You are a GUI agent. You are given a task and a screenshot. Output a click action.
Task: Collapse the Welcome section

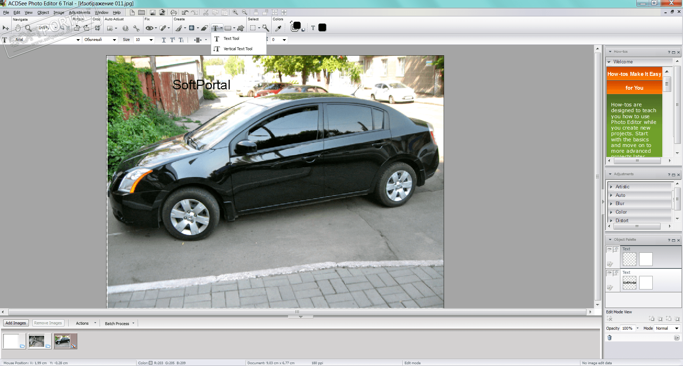609,62
